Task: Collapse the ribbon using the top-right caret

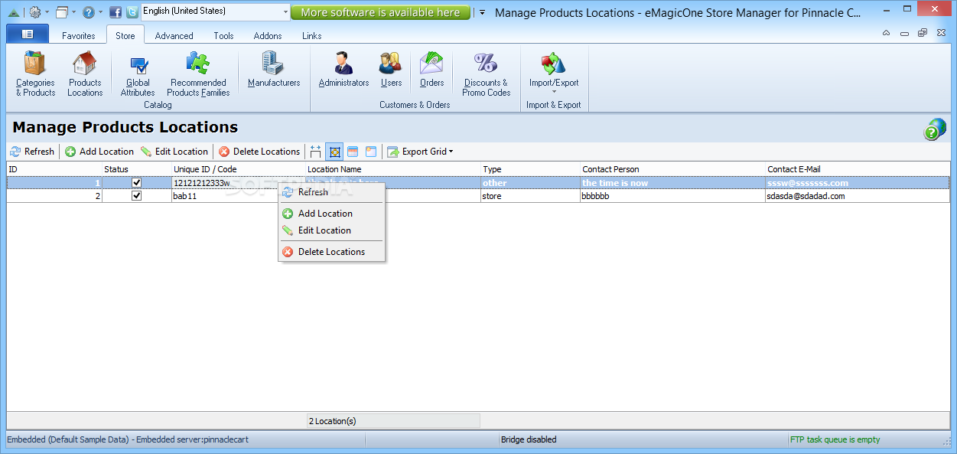Action: click(886, 33)
